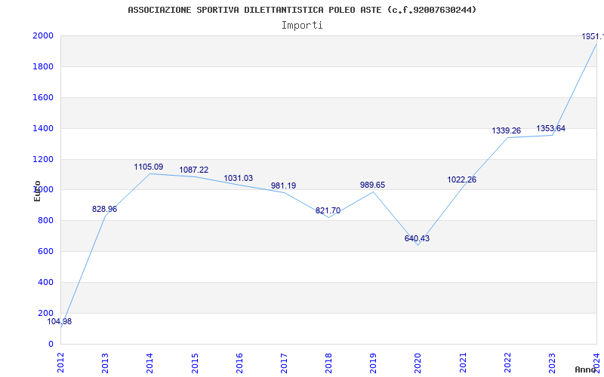The height and width of the screenshot is (377, 604).
Task: Click x-axis year 2013
Action: (x=105, y=363)
